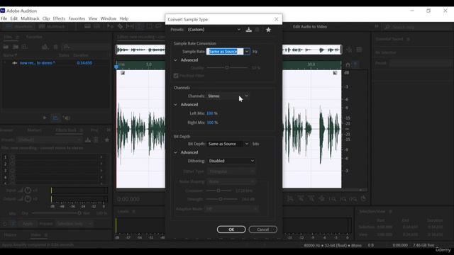Open the Presets (Custom) dropdown

214,30
